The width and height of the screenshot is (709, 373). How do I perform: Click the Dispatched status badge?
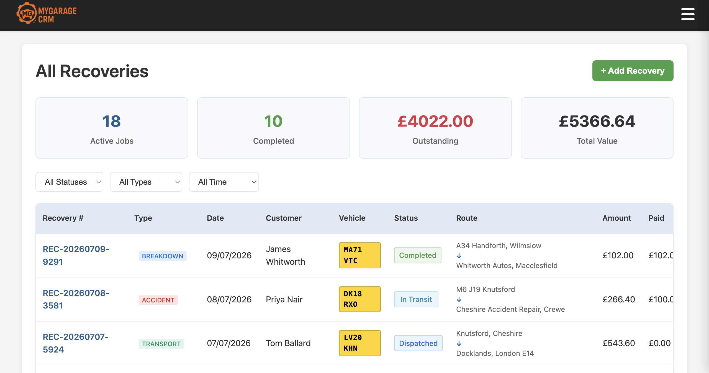click(x=418, y=343)
